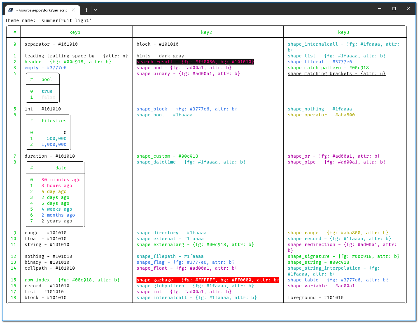Viewport: 418px width, 323px height.
Task: Click the 'leading_trailing_space_bg' entry
Action: (77, 56)
